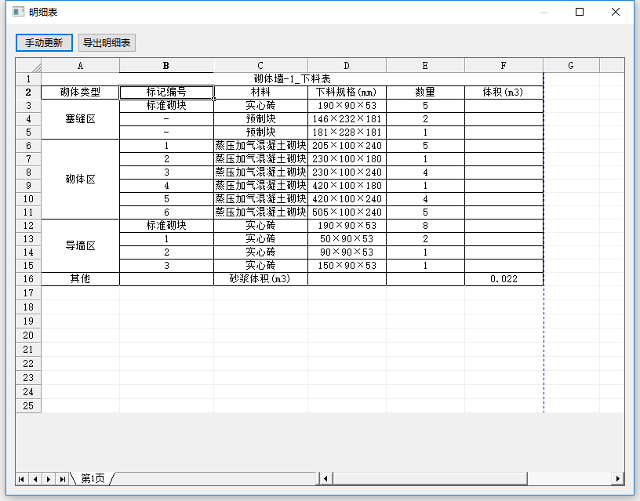
Task: Click the 导墙区 merged cell
Action: 81,245
